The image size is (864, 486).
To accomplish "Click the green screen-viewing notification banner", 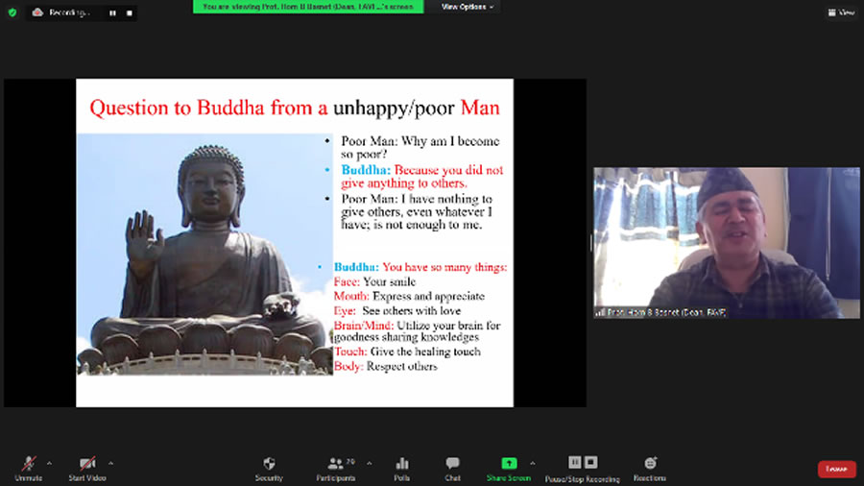I will point(308,7).
